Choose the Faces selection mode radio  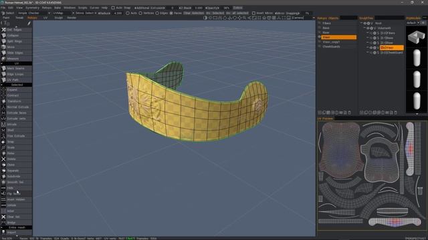coord(171,13)
